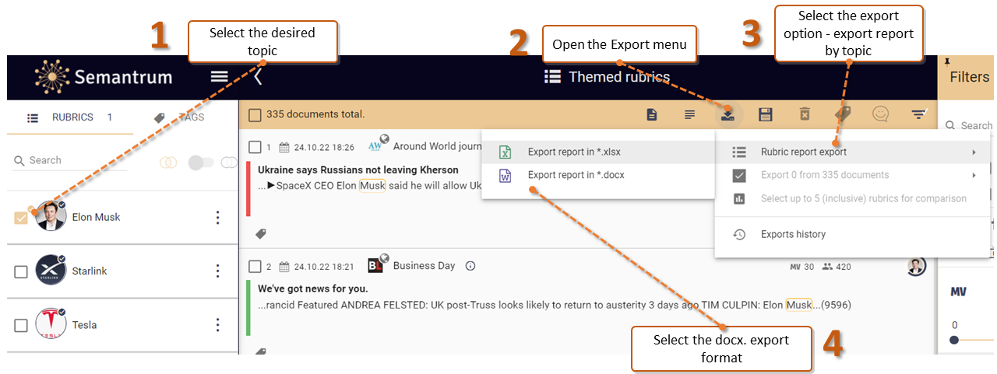Click the back arrow in header
Viewport: 997px width, 374px height.
tap(258, 76)
